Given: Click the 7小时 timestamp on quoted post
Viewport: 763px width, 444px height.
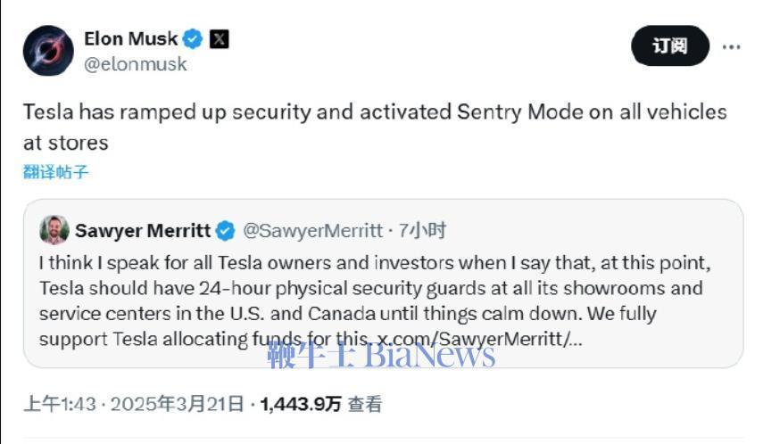Looking at the screenshot, I should pyautogui.click(x=422, y=231).
